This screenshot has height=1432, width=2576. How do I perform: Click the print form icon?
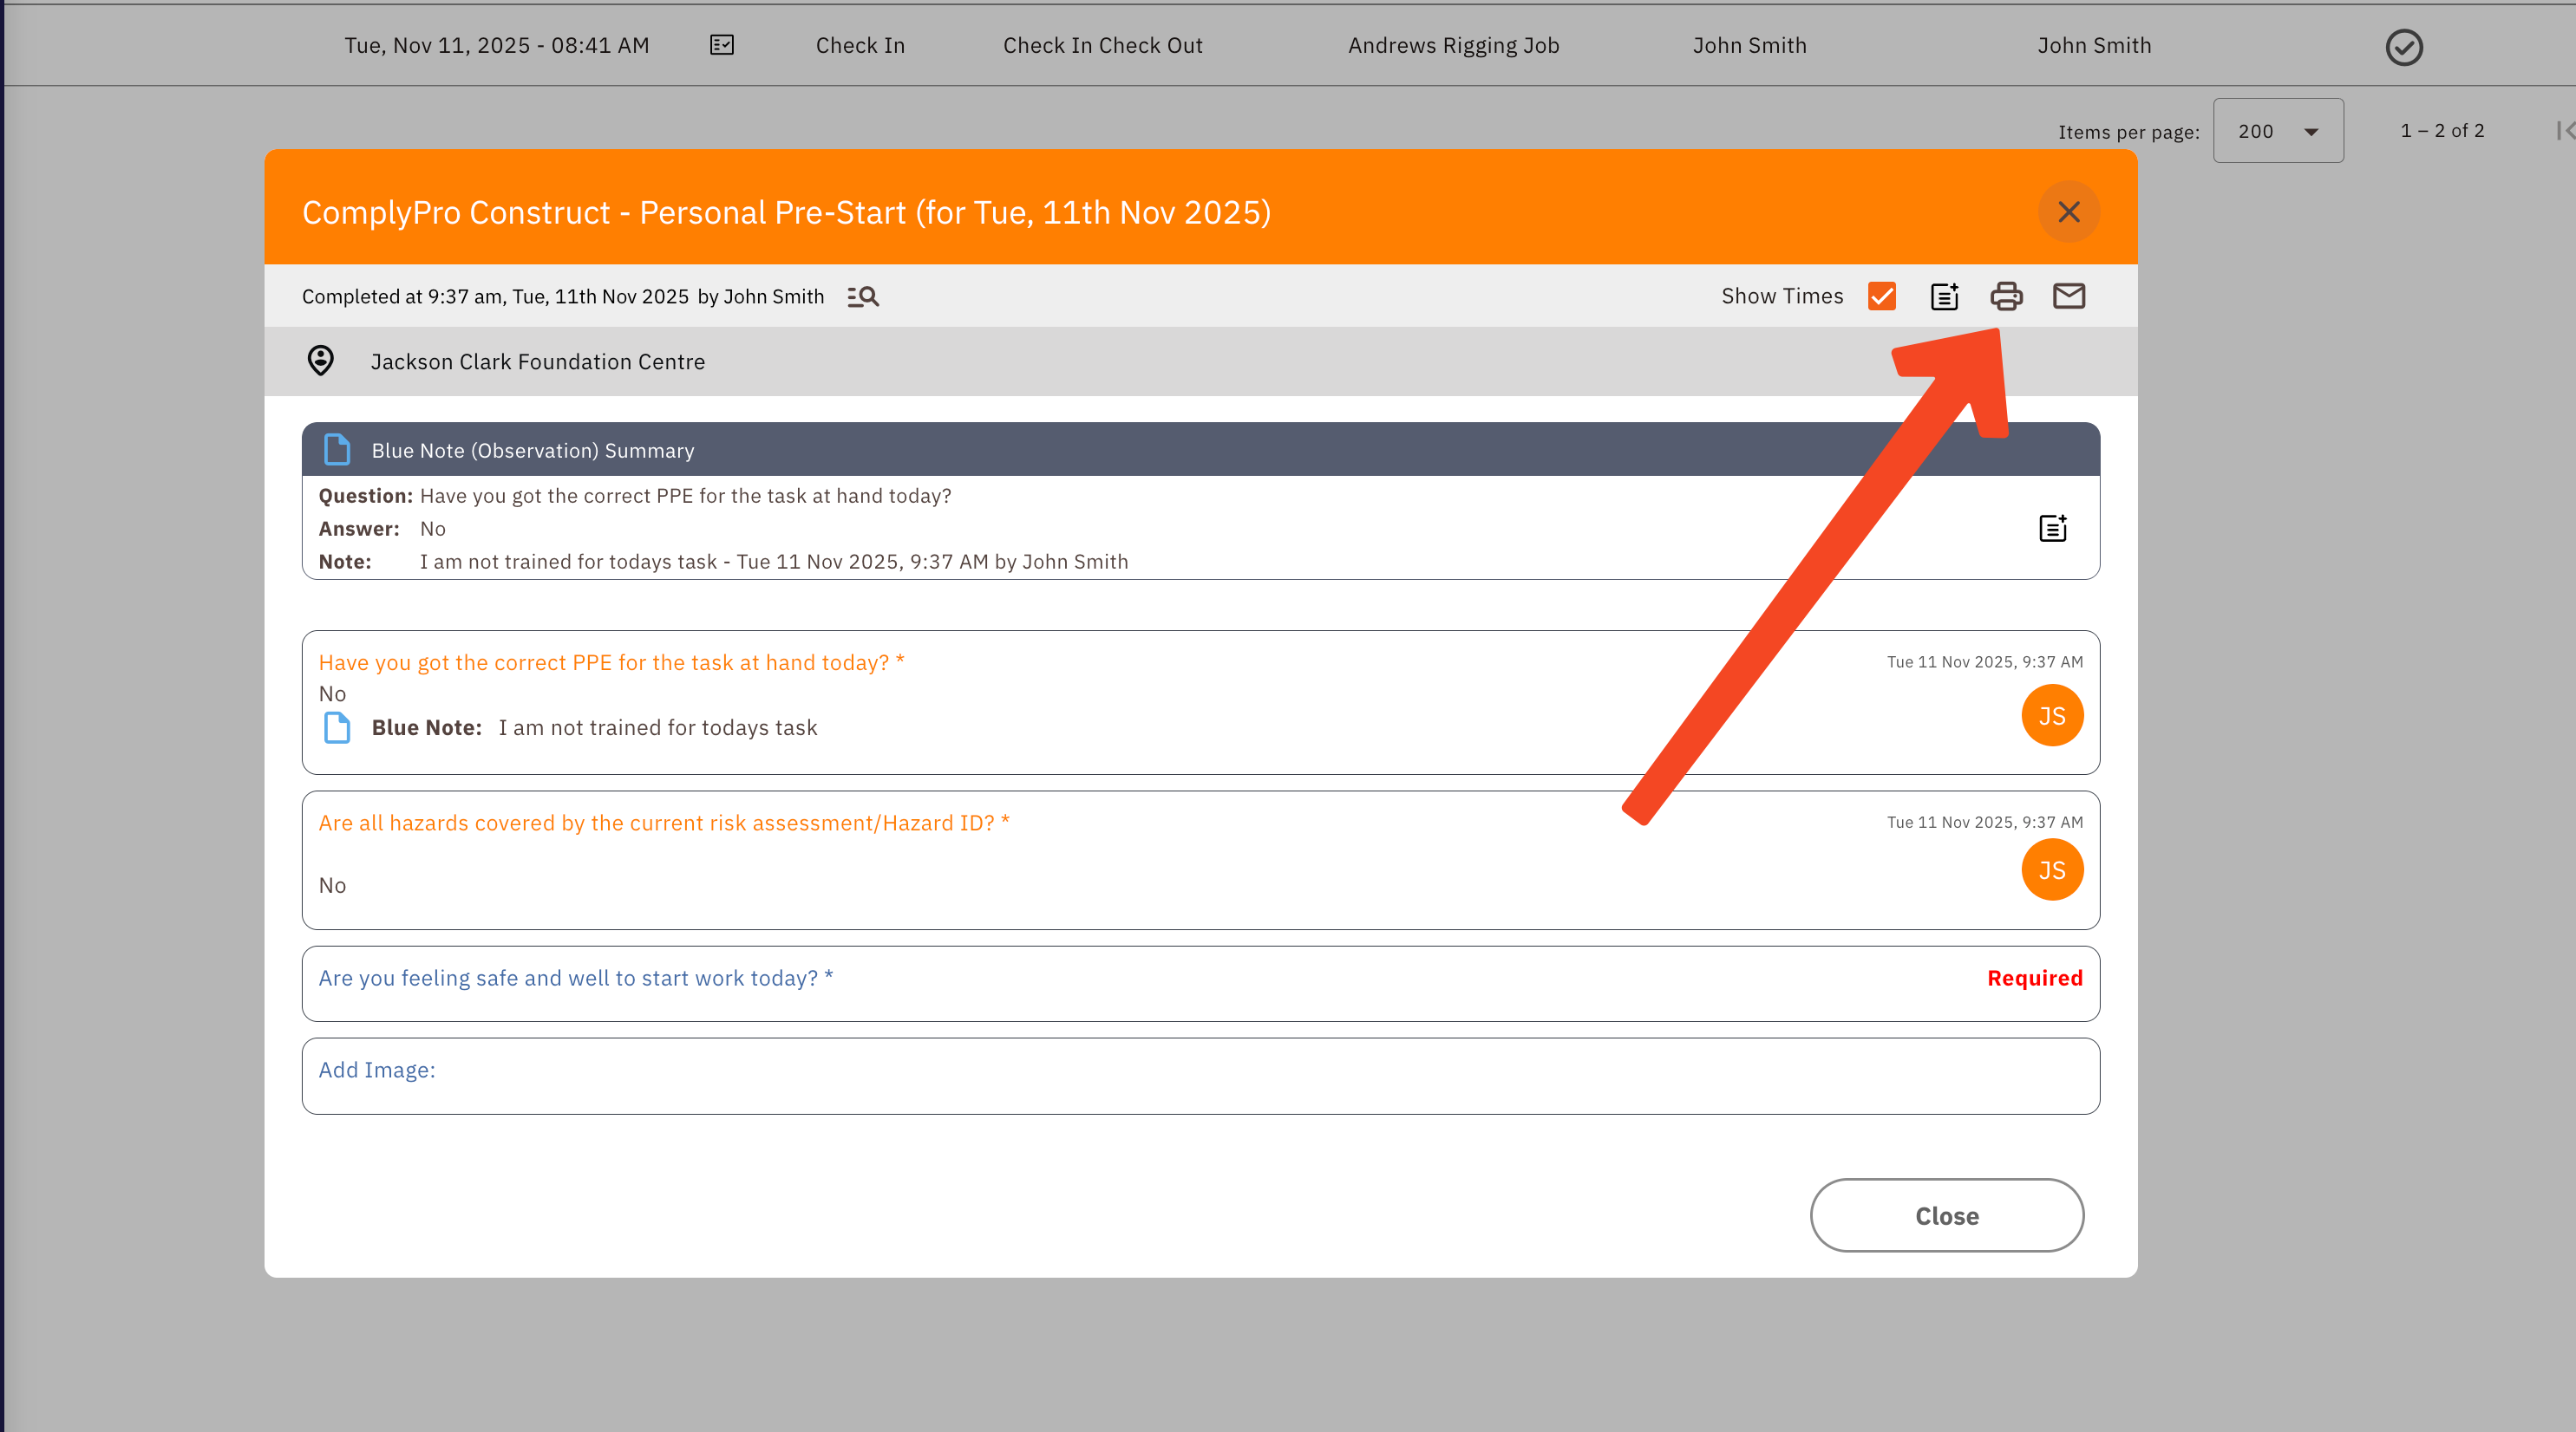coord(2006,296)
